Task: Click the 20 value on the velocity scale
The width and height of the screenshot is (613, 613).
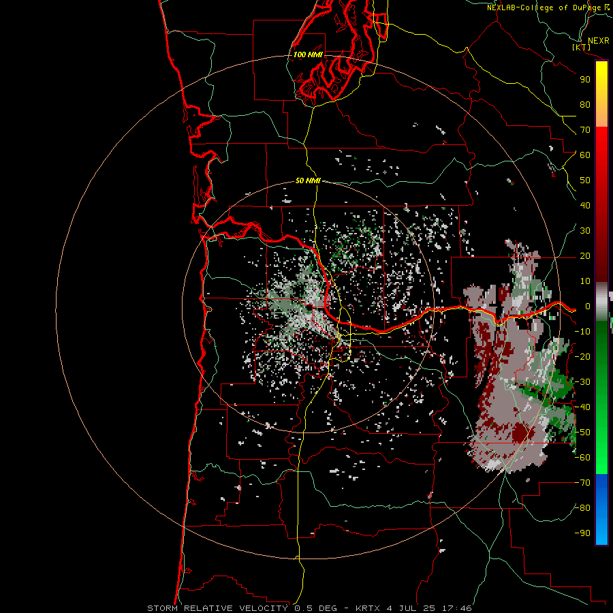Action: click(585, 256)
